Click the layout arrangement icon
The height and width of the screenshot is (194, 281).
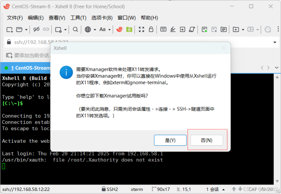tap(251, 30)
